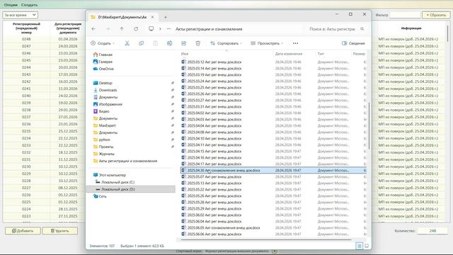Click the file list horizontal scrollbar

(266, 239)
